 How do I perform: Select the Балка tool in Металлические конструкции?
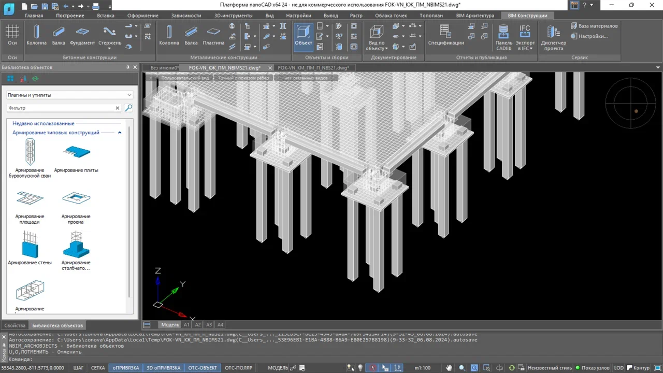(191, 35)
